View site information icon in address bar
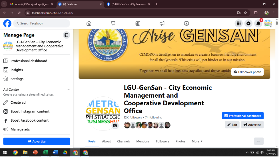This screenshot has width=279, height=157. 28,13
